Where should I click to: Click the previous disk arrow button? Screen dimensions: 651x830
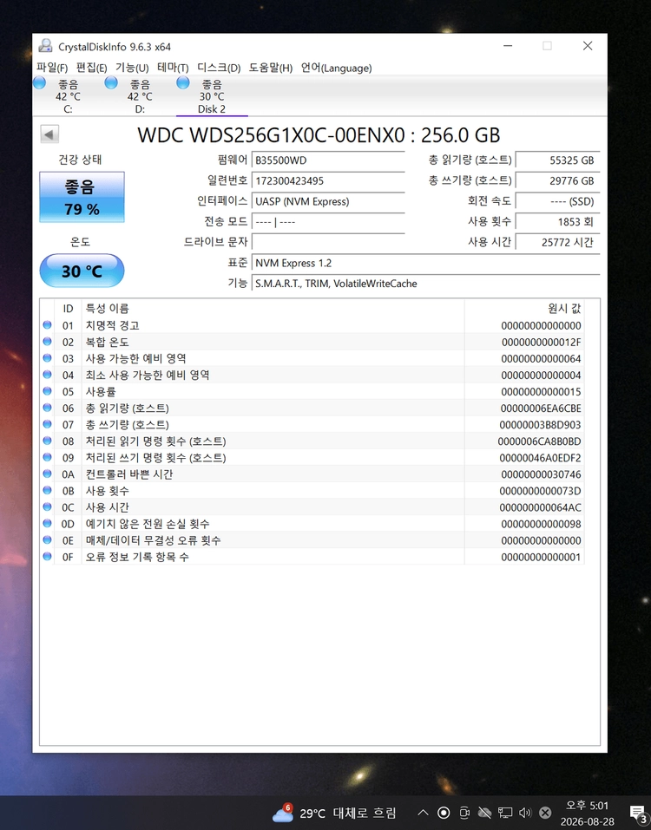coord(49,134)
